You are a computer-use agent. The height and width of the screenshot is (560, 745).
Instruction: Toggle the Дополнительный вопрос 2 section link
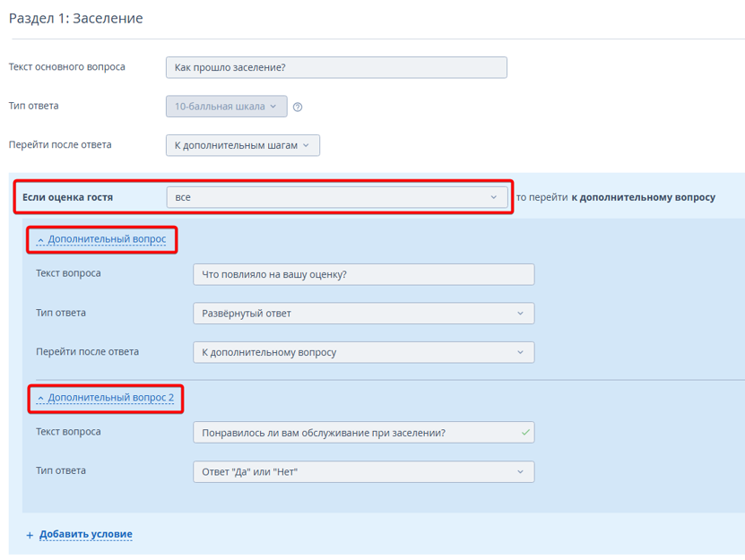(110, 398)
